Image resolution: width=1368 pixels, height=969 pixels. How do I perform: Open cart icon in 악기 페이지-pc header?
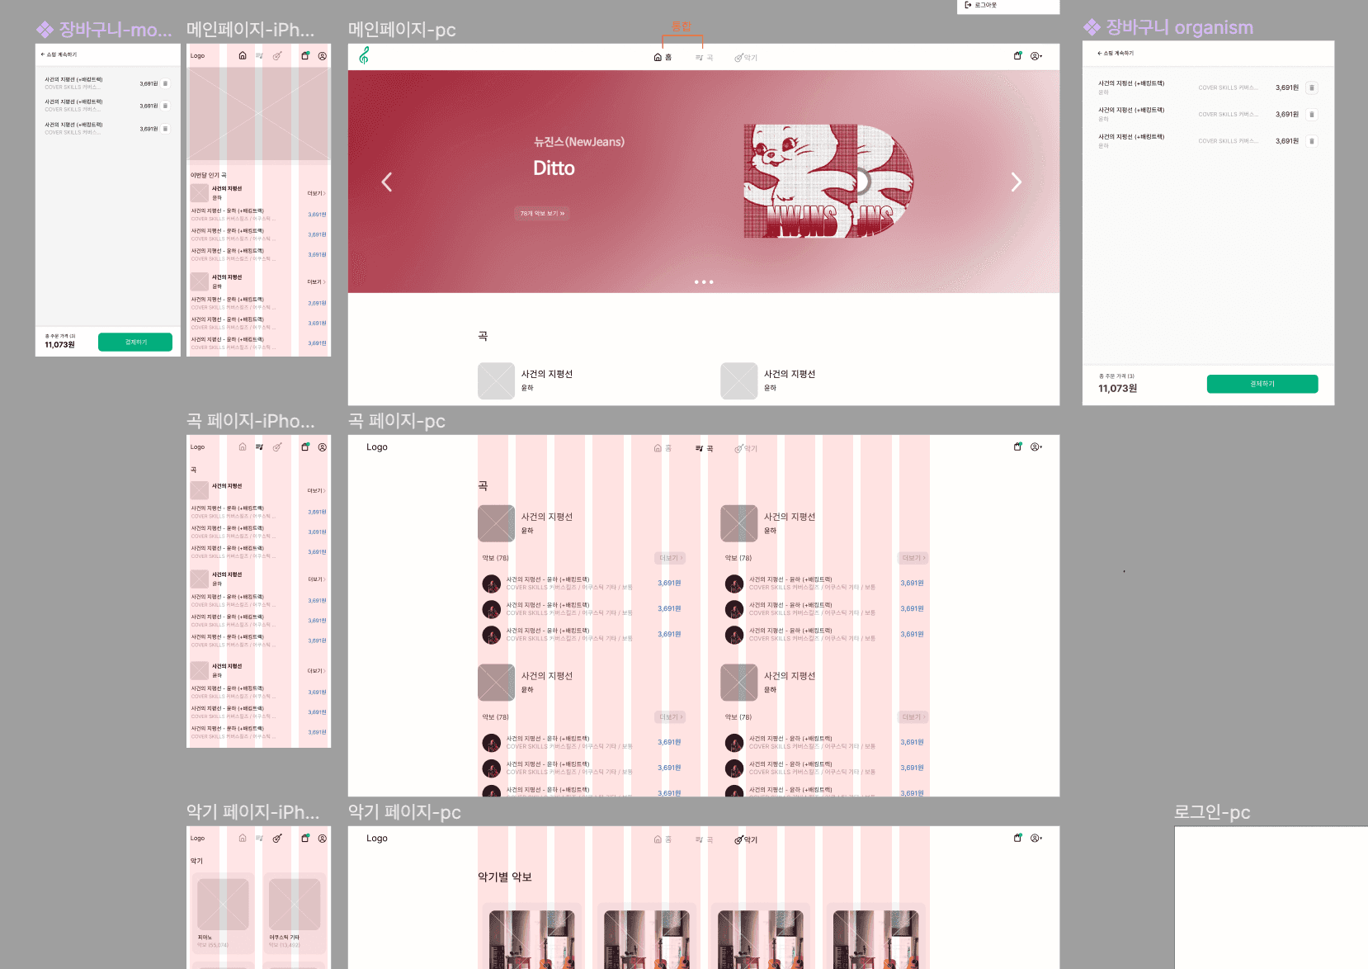[x=1017, y=839]
